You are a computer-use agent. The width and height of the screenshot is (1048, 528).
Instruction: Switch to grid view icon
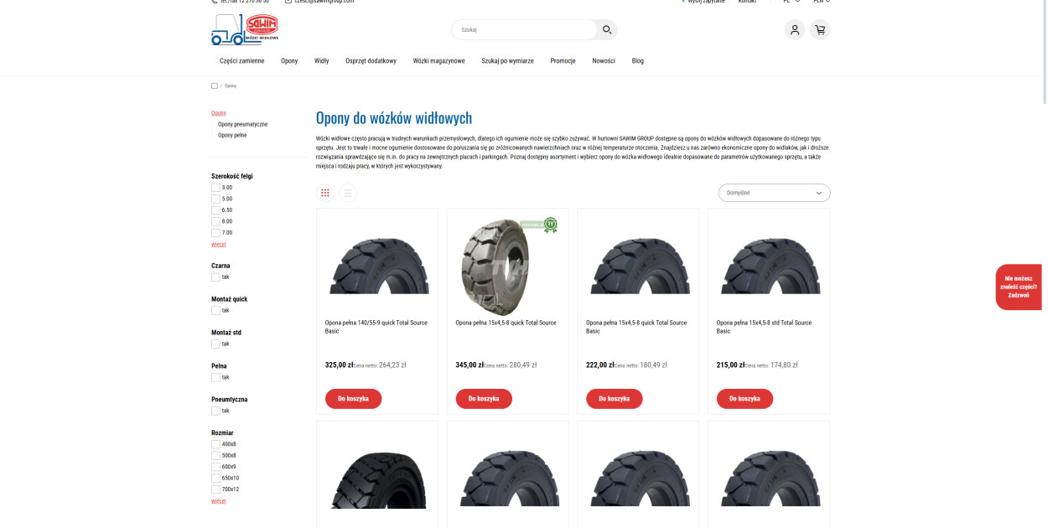tap(325, 193)
